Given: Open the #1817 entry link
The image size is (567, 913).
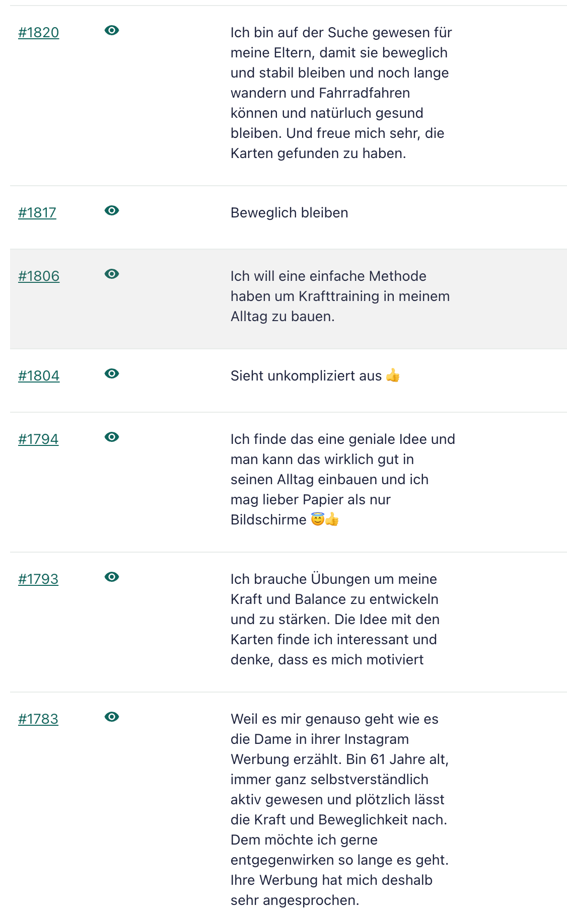Looking at the screenshot, I should point(37,213).
